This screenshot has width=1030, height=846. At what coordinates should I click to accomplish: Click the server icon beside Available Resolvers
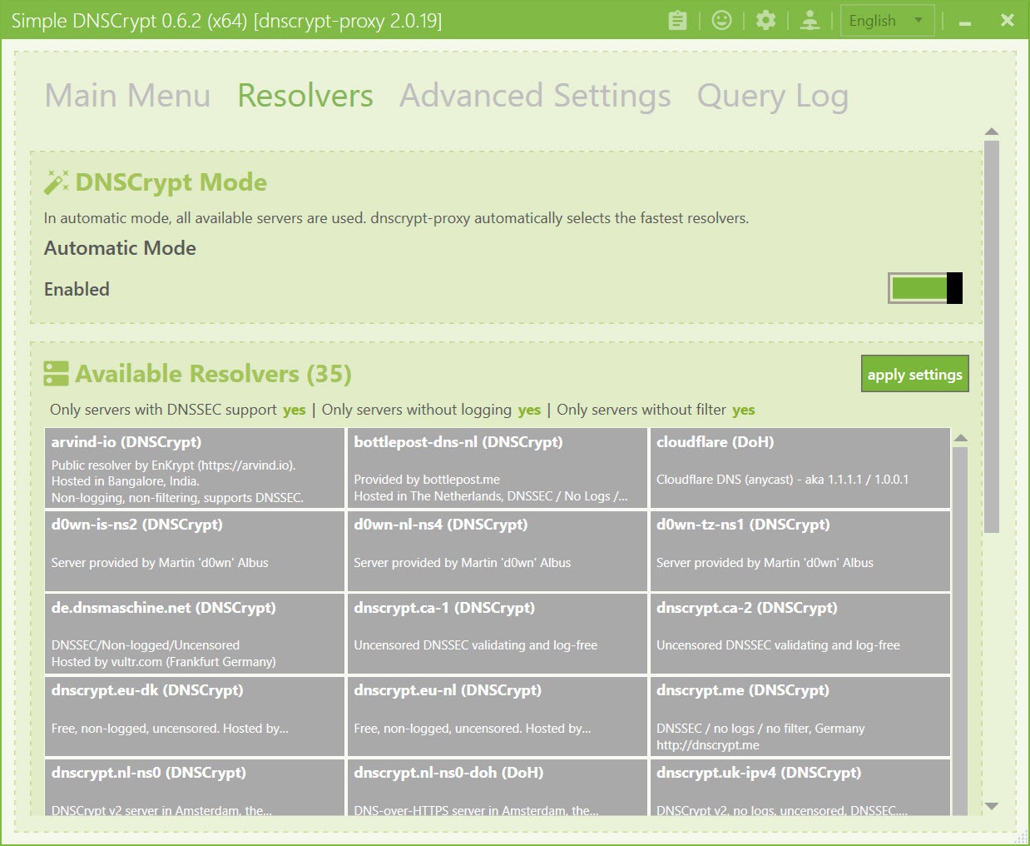[57, 374]
